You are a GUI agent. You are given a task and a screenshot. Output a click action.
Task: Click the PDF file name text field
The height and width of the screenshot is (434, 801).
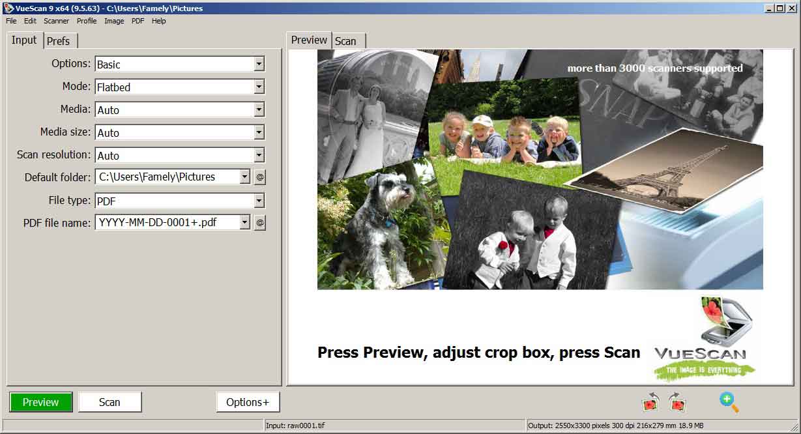point(167,222)
